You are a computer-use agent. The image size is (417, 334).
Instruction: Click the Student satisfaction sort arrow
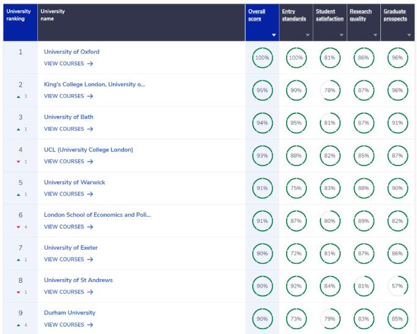click(x=341, y=35)
